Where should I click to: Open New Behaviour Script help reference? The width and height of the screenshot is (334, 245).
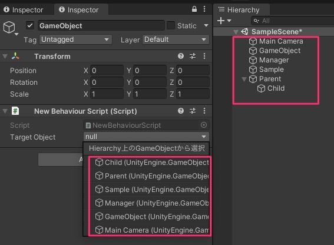[181, 111]
